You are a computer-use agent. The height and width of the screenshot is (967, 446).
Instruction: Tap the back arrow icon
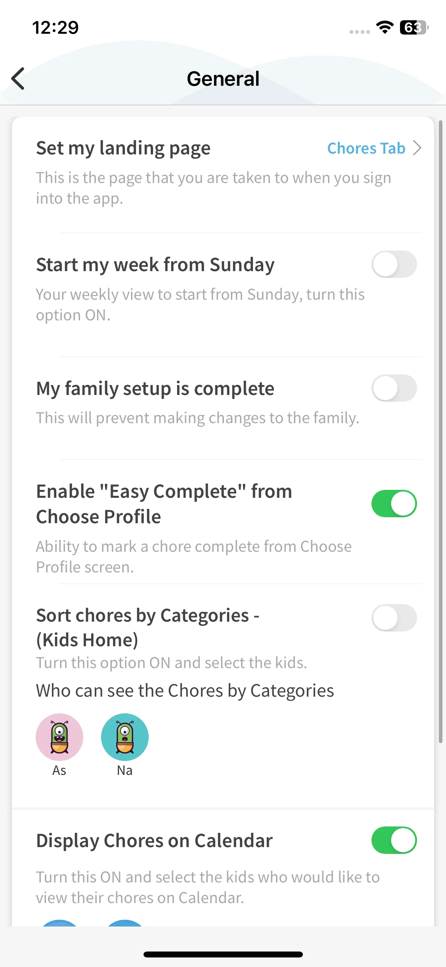click(x=18, y=79)
